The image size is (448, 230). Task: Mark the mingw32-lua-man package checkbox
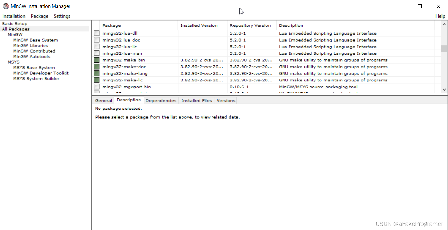coord(97,53)
